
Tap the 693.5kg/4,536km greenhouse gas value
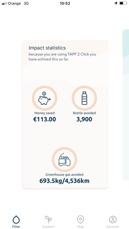(64, 181)
